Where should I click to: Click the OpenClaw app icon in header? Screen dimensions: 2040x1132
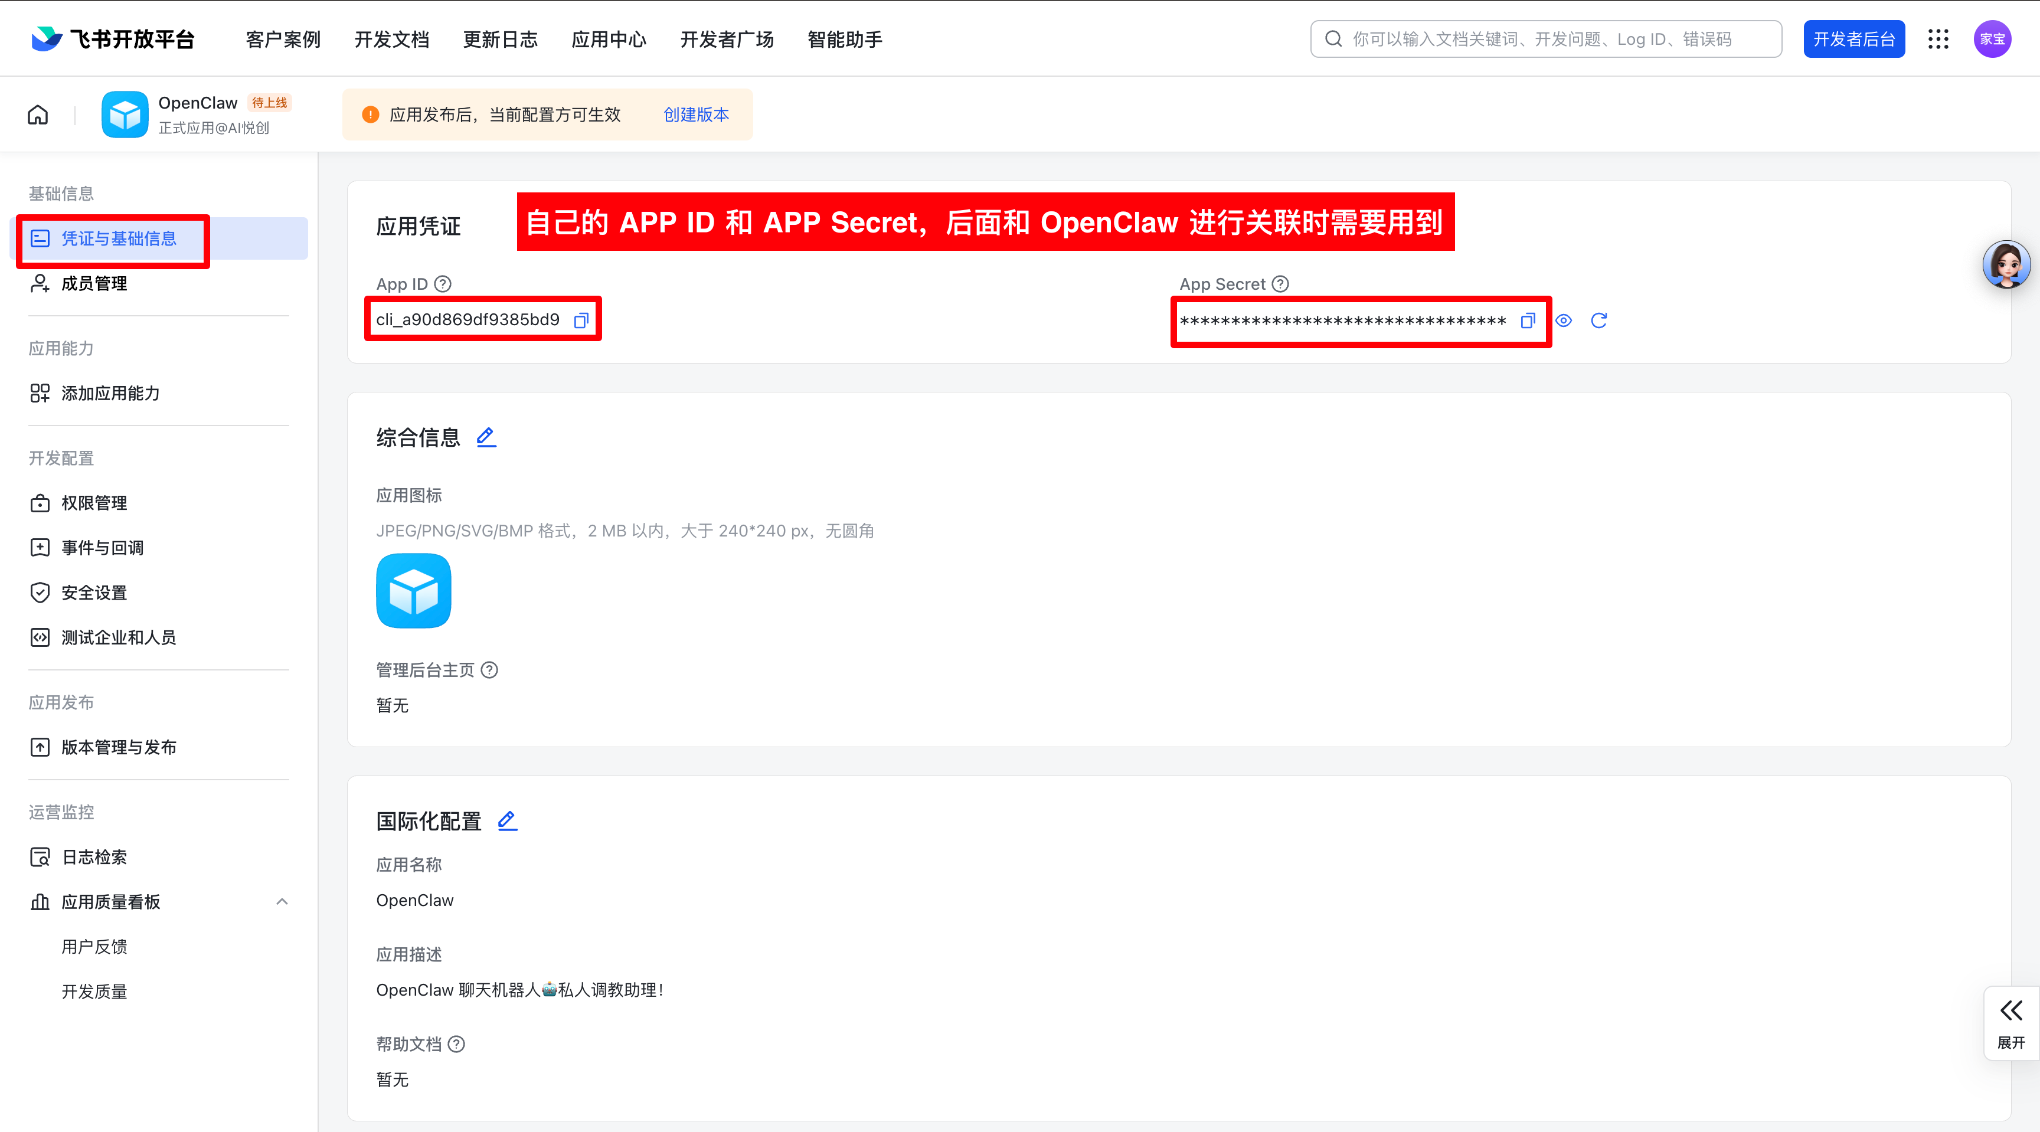[125, 114]
